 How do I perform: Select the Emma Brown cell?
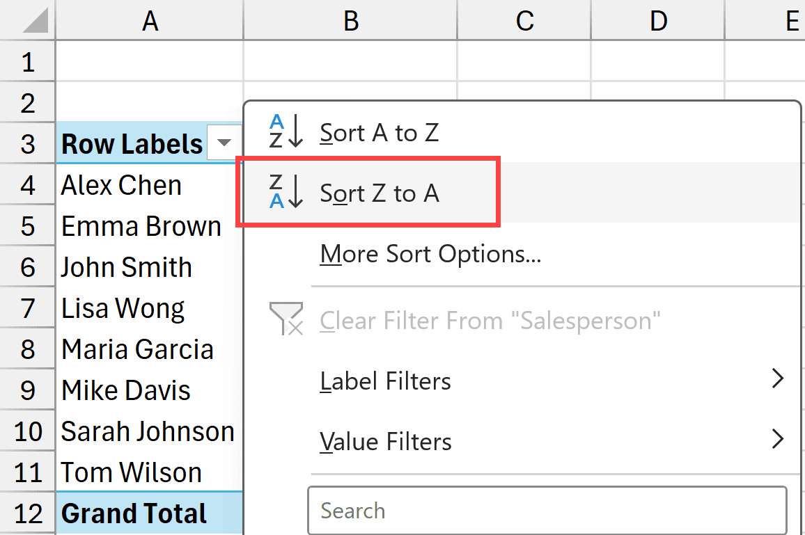(141, 225)
